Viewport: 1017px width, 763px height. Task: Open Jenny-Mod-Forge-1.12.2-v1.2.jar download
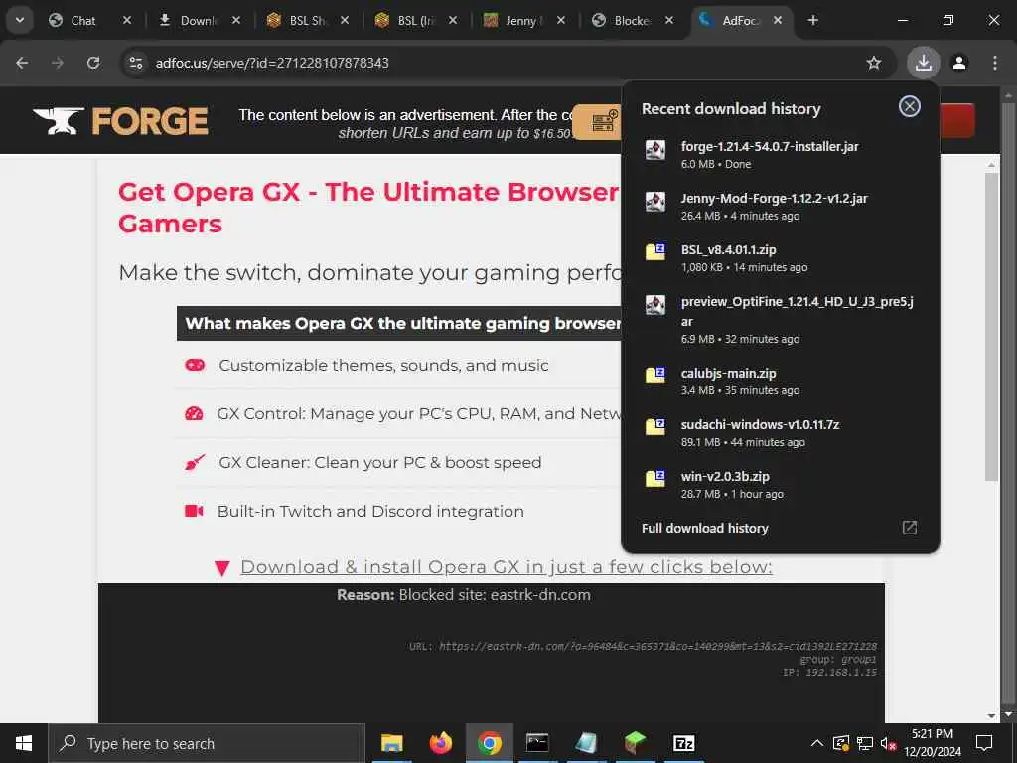point(781,207)
